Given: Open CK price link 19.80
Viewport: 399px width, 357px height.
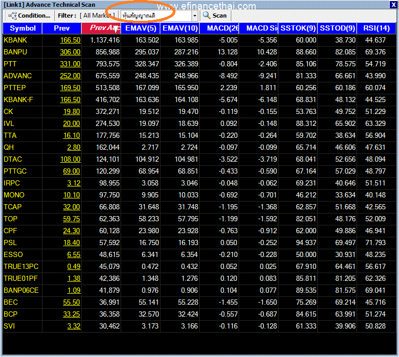Looking at the screenshot, I should pos(72,111).
